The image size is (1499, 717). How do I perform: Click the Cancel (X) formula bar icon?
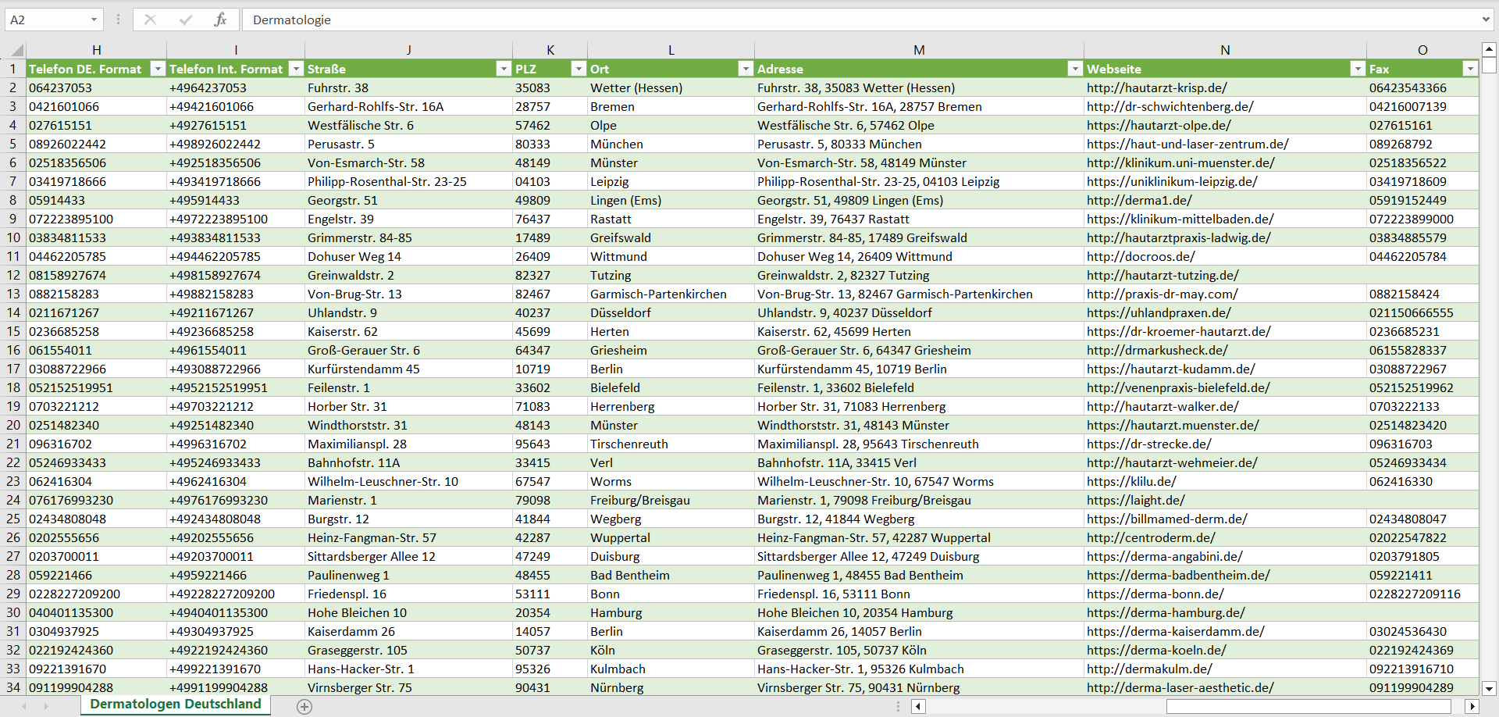click(151, 20)
